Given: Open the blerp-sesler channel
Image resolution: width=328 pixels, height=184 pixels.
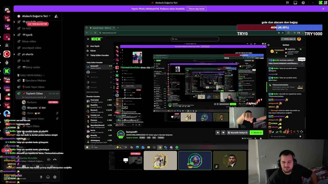Looking at the screenshot, I should [x=38, y=67].
